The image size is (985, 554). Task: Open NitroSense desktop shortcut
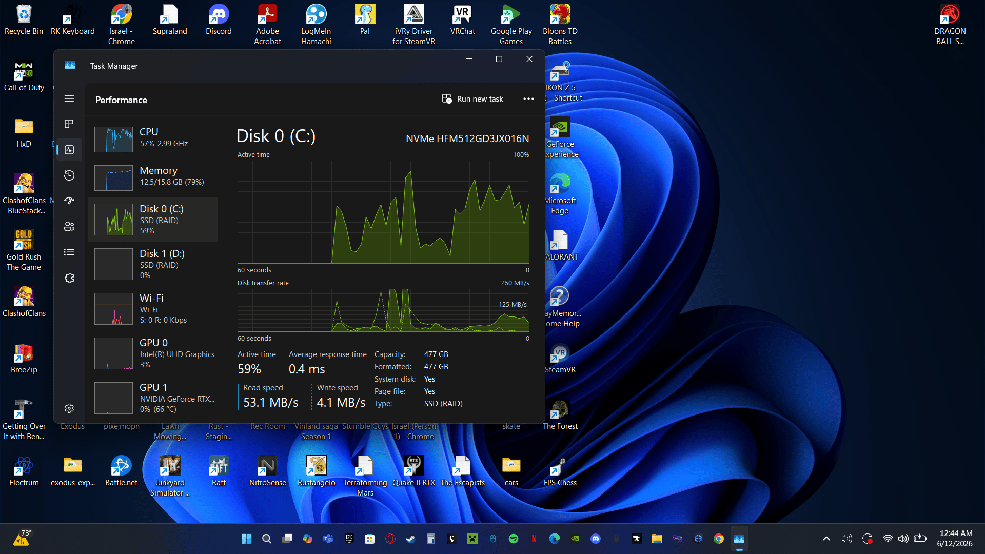tap(267, 472)
